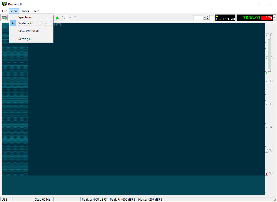The width and height of the screenshot is (277, 202).
Task: Open the File menu
Action: pos(5,11)
